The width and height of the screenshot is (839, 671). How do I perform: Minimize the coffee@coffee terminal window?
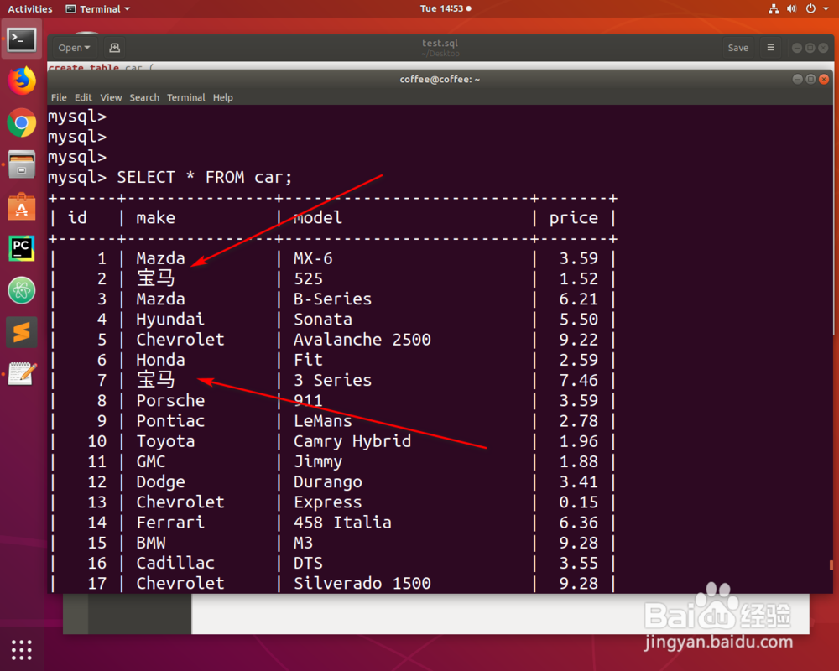pyautogui.click(x=797, y=79)
